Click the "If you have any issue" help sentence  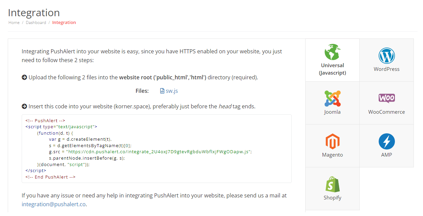(x=154, y=200)
